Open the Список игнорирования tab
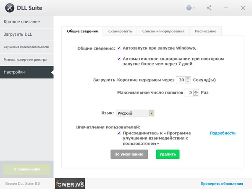The image size is (252, 189). 163,31
